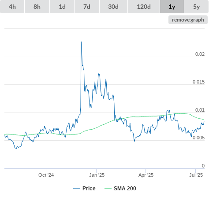
Task: Click the green SMA 200 legend marker
Action: (108, 189)
